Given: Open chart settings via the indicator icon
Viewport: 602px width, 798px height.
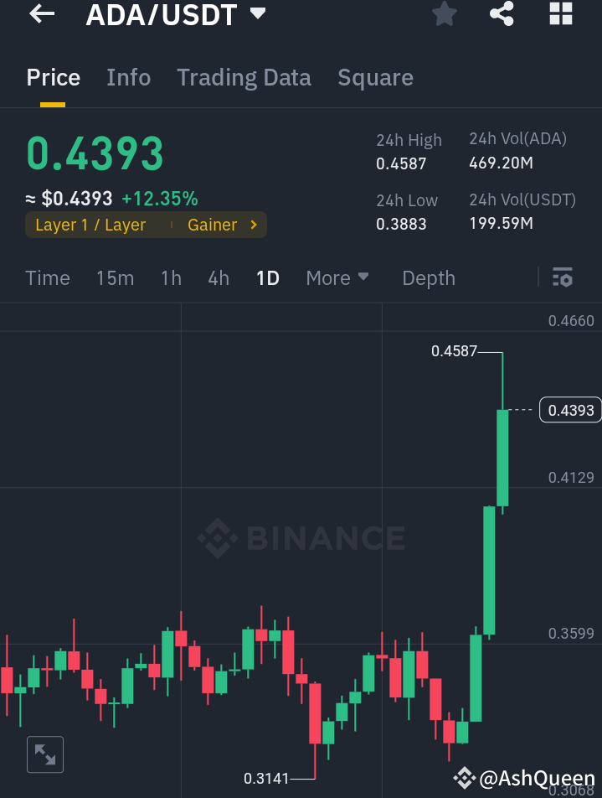Looking at the screenshot, I should [x=563, y=277].
